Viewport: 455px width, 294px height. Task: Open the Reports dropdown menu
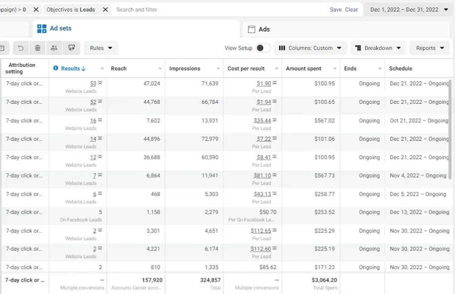click(x=430, y=48)
